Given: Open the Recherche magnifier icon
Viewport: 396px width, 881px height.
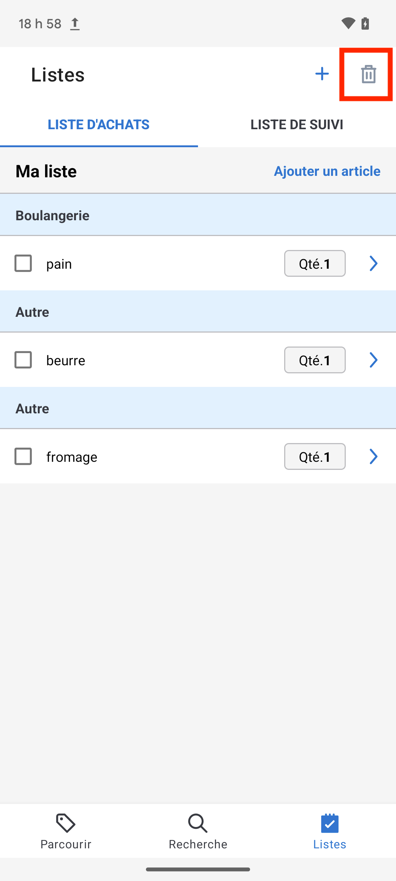Looking at the screenshot, I should (x=198, y=823).
